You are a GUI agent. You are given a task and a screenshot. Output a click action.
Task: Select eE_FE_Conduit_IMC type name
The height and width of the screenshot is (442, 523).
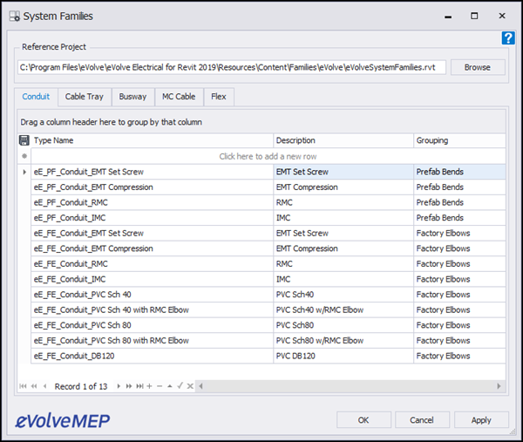point(152,280)
